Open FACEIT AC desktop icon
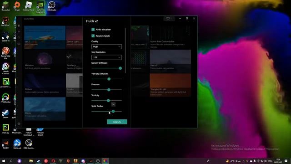The image size is (291, 164). 5,21
